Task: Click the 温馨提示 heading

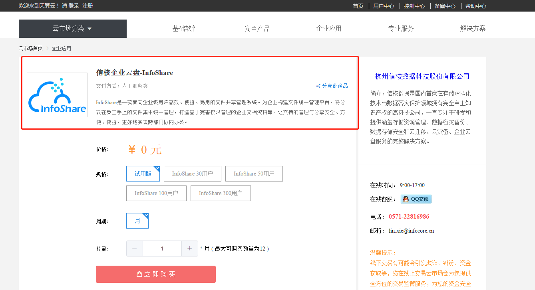Action: tap(383, 253)
